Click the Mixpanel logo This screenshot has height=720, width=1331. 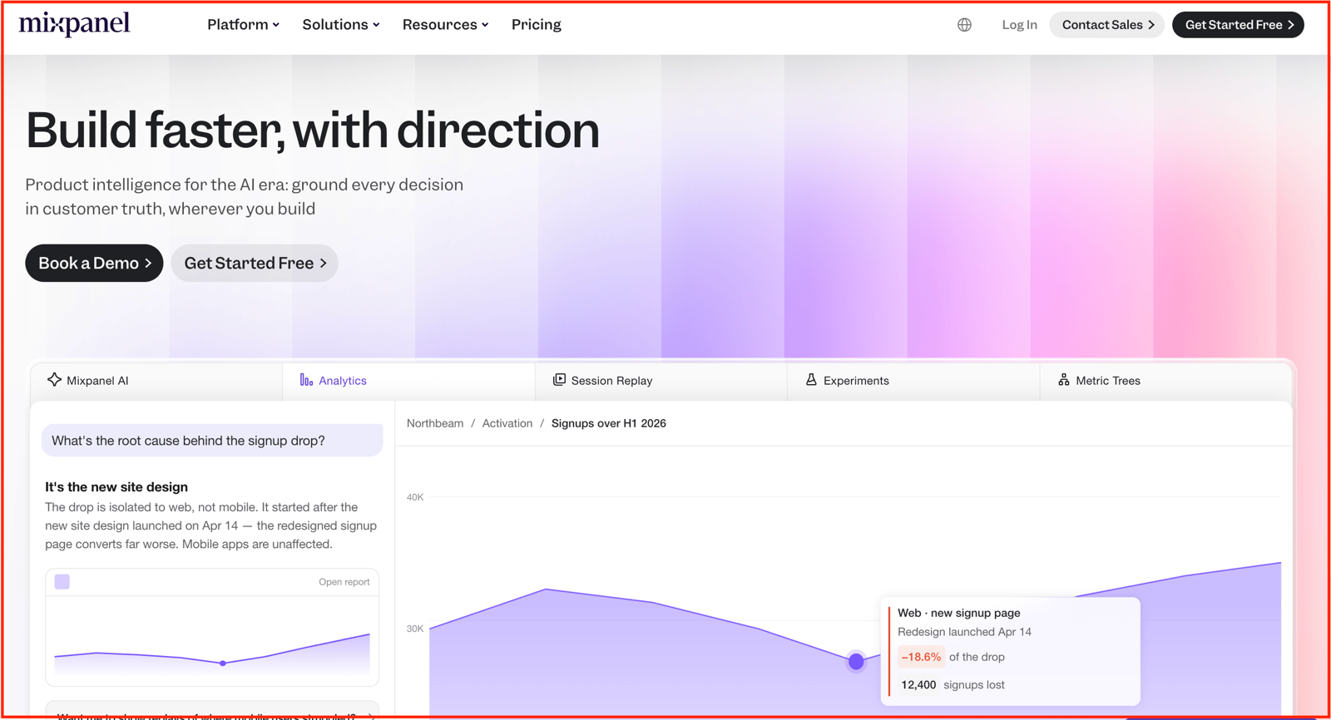(74, 23)
